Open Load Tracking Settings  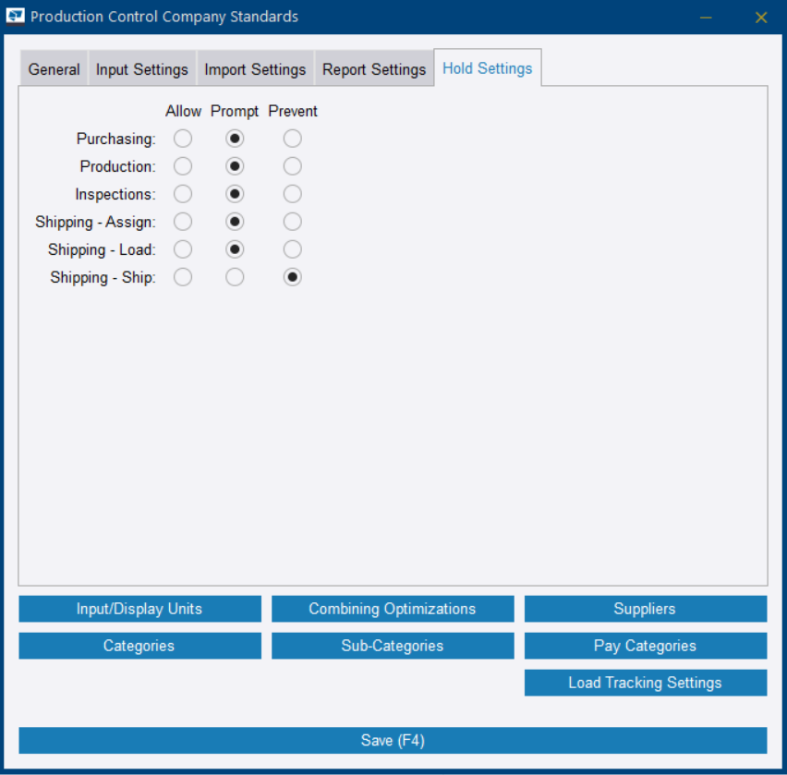point(646,683)
